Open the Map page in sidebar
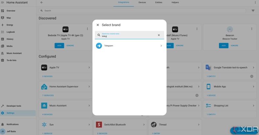 9,18
